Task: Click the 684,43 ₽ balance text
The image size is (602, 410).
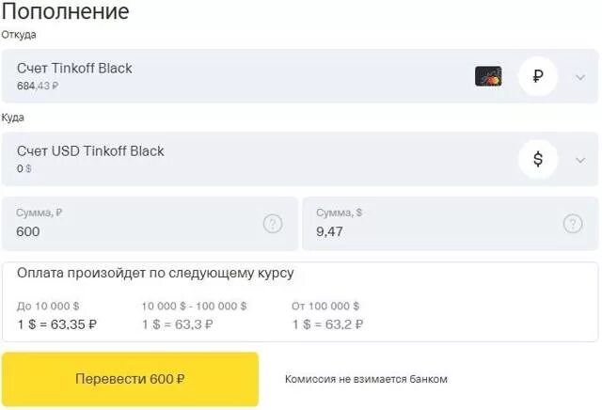Action: point(38,86)
